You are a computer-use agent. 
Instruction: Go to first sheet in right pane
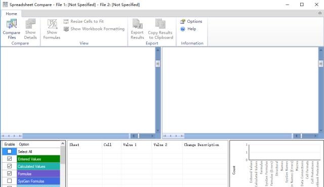pyautogui.click(x=165, y=136)
